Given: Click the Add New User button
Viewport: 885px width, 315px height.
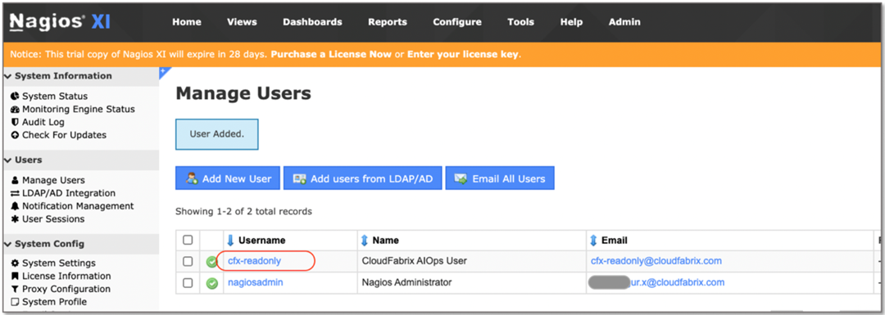Looking at the screenshot, I should [228, 178].
